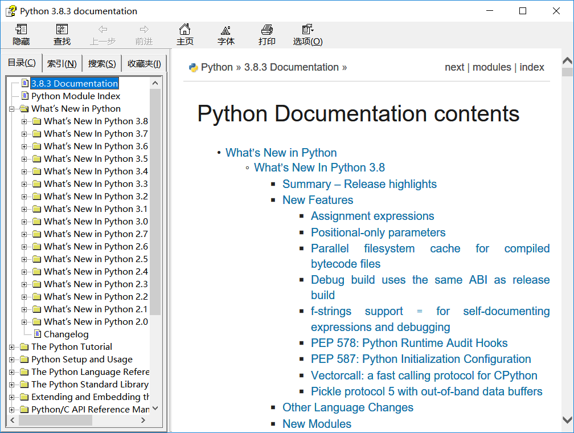The image size is (574, 433).
Task: Follow the 'next' navigation link
Action: 454,67
